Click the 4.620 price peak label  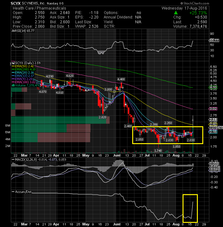coord(70,76)
